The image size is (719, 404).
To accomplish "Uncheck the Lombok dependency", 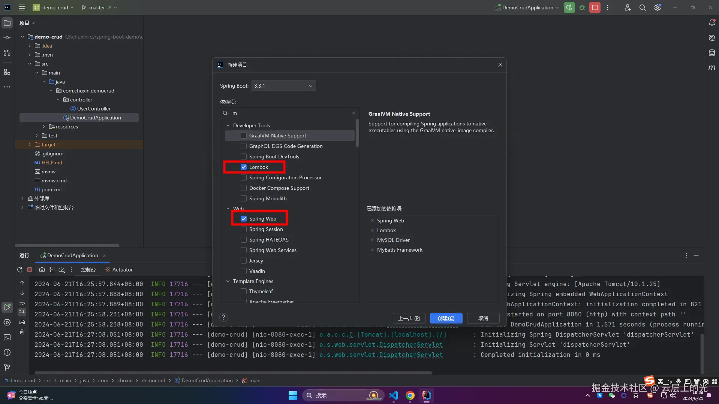I will click(x=244, y=167).
